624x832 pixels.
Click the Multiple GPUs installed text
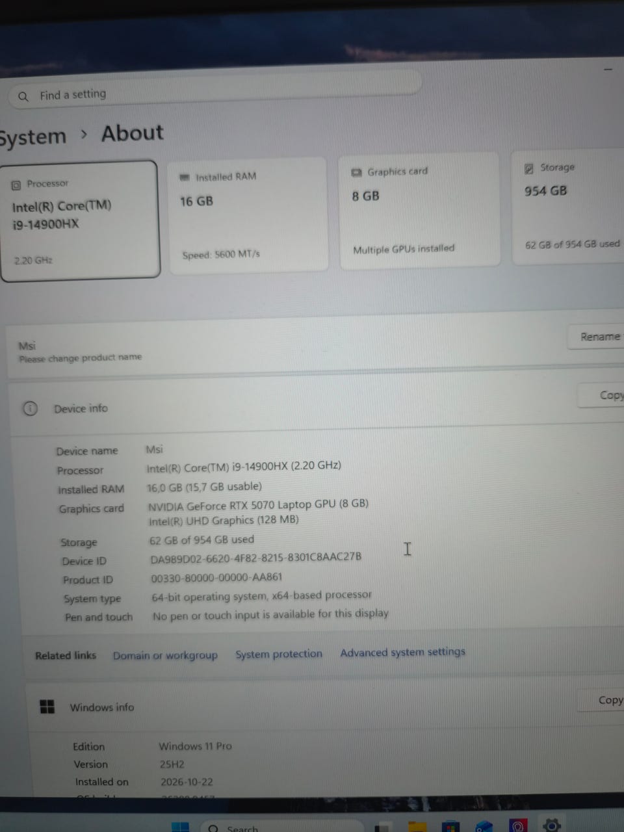tap(404, 249)
